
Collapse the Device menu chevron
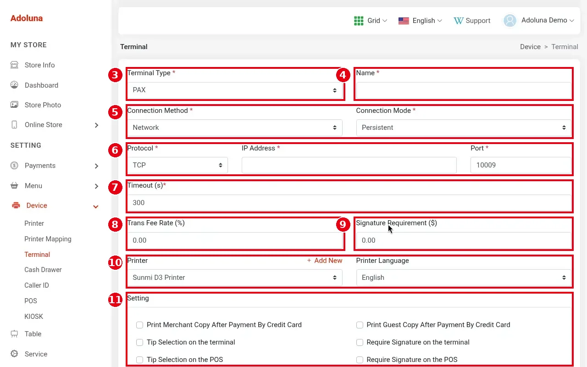tap(96, 206)
